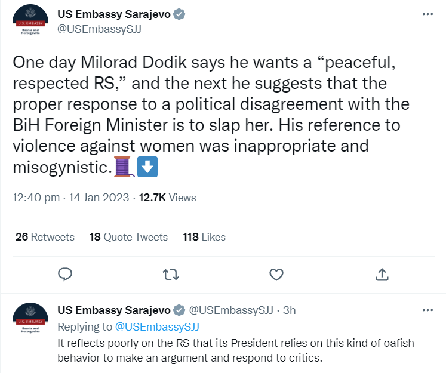Open the 18 Quote Tweets list
This screenshot has height=373, width=446.
(128, 237)
